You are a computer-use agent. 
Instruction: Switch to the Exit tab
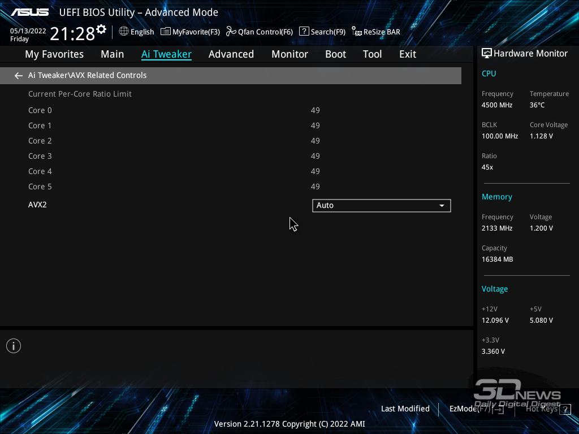tap(408, 54)
